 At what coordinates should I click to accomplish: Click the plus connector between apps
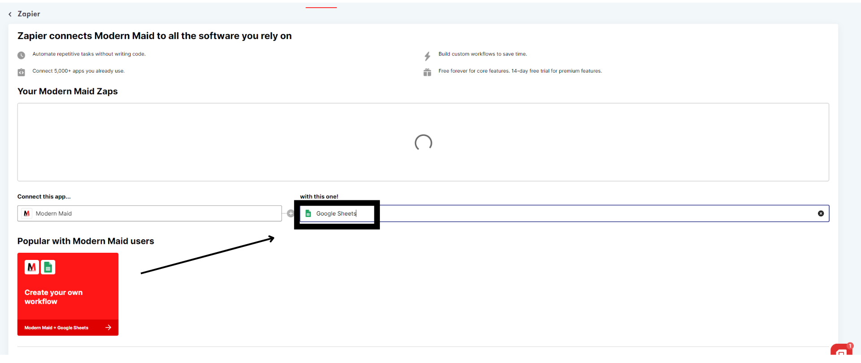tap(291, 213)
